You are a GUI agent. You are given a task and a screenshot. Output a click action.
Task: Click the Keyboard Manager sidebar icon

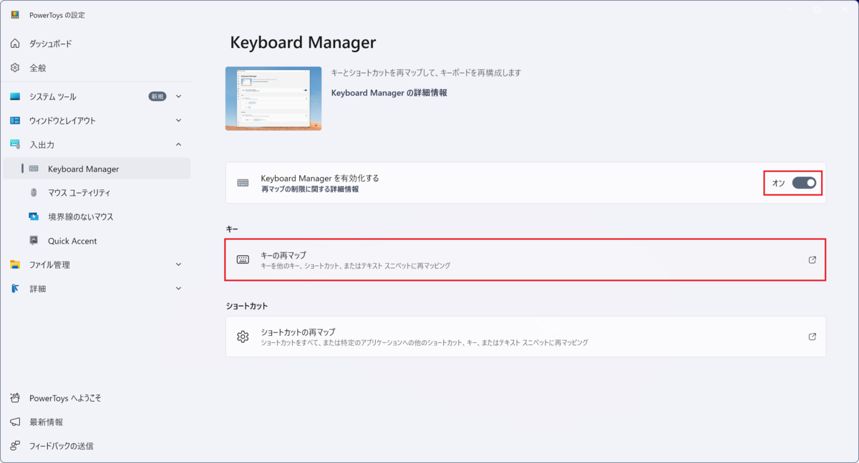[34, 169]
